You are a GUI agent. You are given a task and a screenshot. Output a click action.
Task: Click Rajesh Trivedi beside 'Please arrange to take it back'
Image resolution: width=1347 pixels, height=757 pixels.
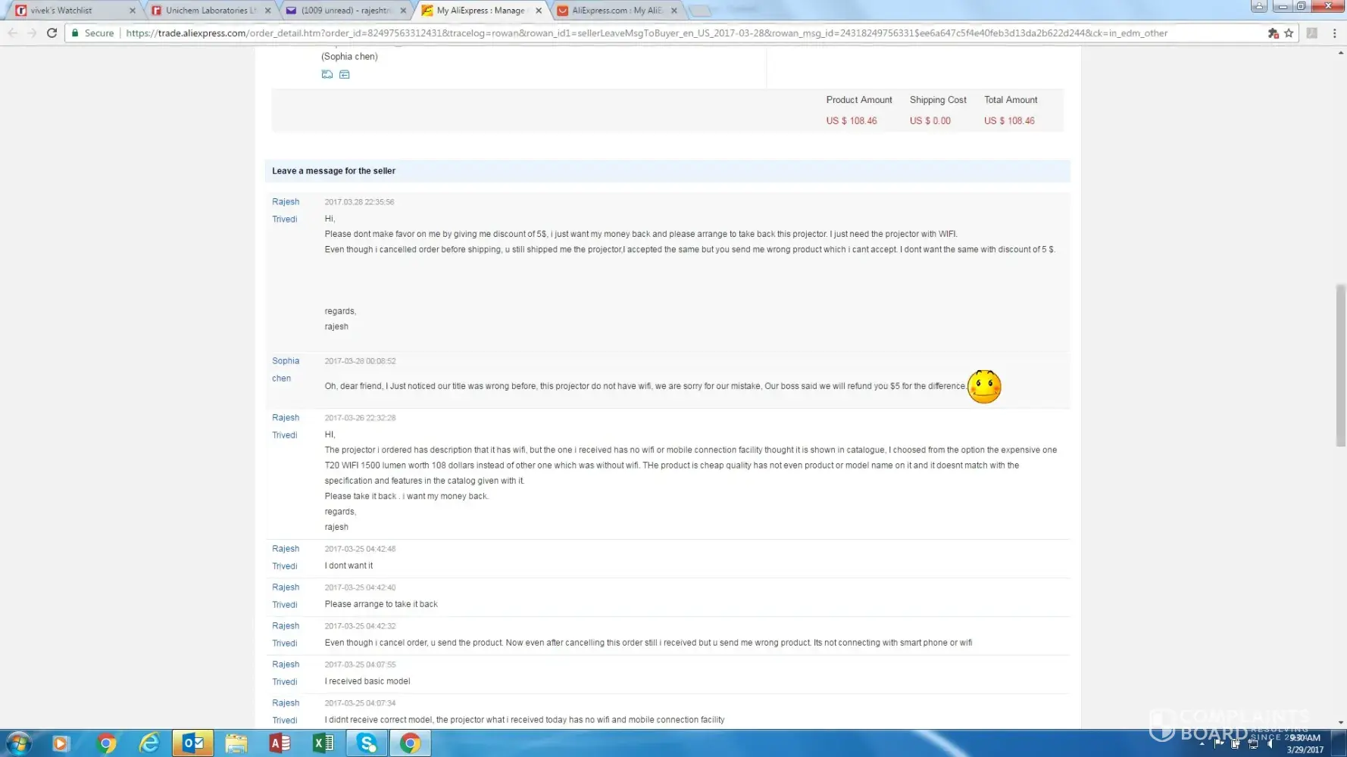(286, 596)
